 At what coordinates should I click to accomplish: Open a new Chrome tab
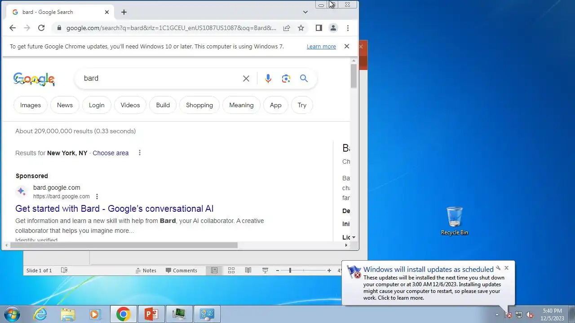(x=124, y=12)
